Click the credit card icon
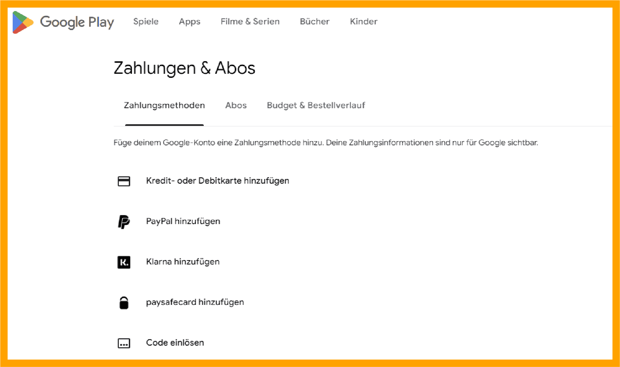The width and height of the screenshot is (620, 367). pyautogui.click(x=124, y=181)
